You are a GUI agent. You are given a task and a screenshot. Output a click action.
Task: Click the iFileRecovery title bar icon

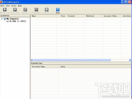[1, 2]
